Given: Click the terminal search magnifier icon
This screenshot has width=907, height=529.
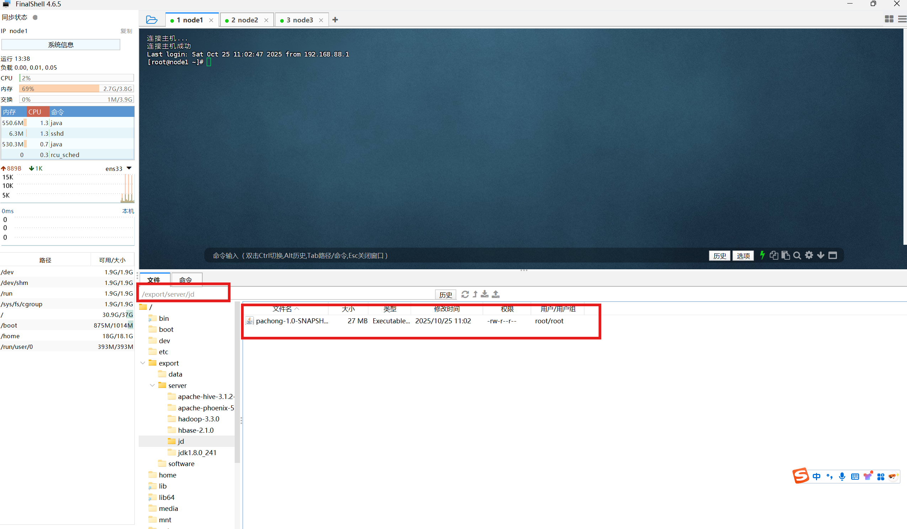Looking at the screenshot, I should coord(797,255).
